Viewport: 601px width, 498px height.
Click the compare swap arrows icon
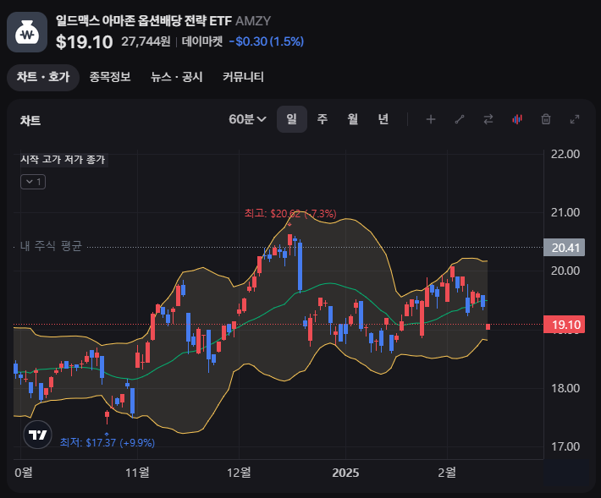pos(488,119)
